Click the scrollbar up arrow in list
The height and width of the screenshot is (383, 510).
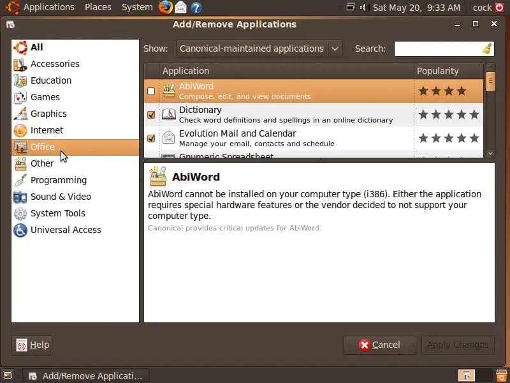(x=490, y=68)
